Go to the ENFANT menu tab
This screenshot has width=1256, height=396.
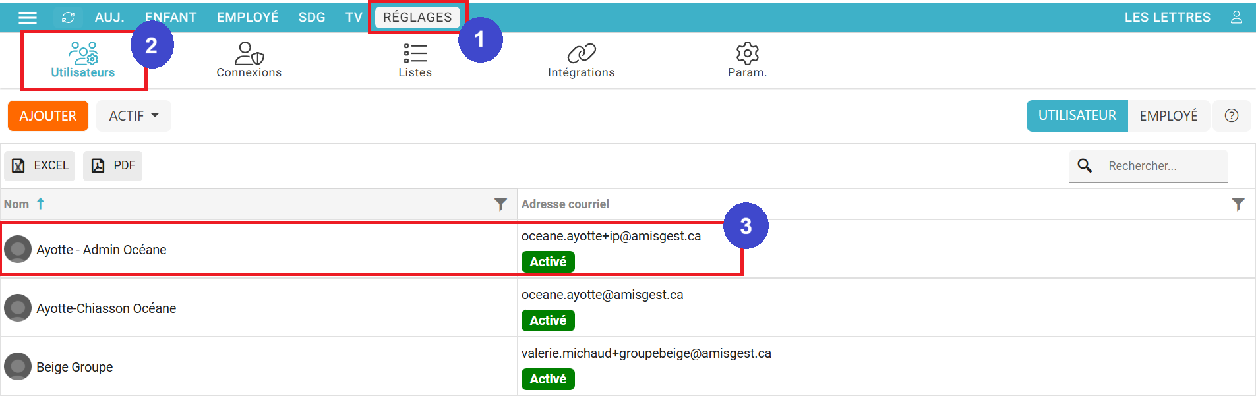171,17
